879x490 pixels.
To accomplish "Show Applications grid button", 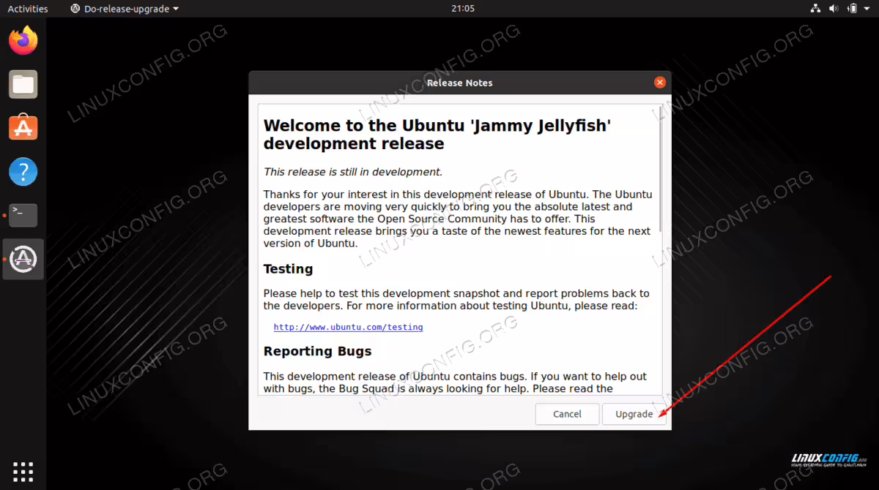I will pyautogui.click(x=23, y=472).
